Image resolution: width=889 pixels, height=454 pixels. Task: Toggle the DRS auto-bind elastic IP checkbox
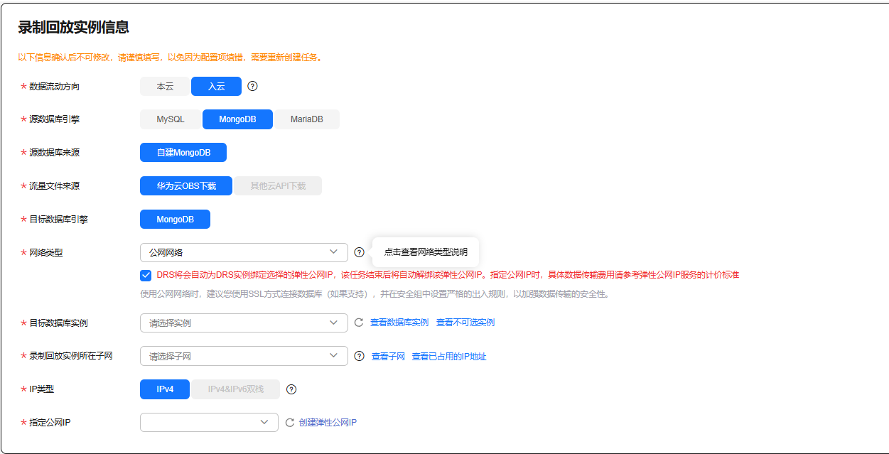tap(146, 275)
